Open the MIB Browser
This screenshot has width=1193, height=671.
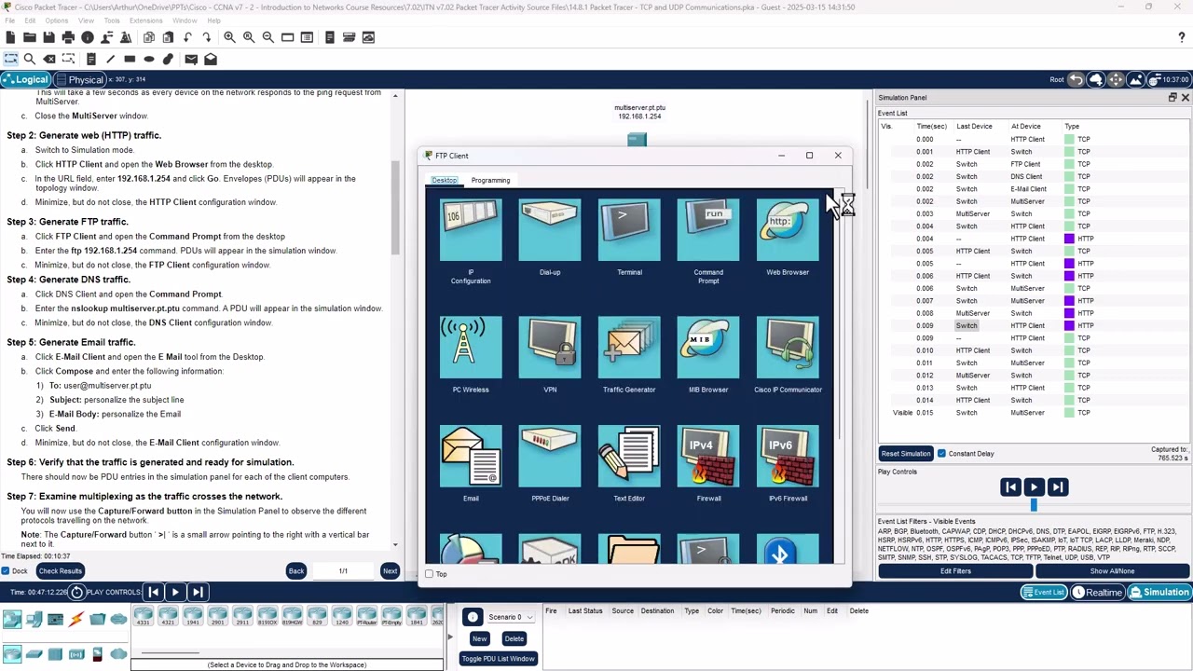[708, 348]
